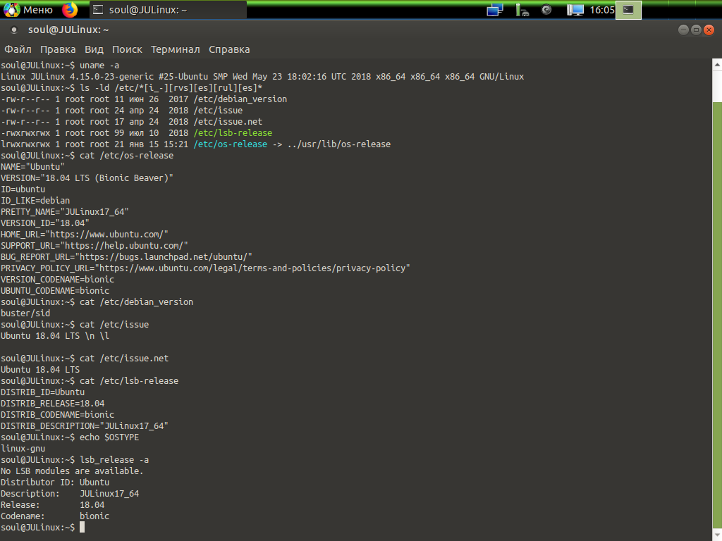Launch Firefox from the top panel
The width and height of the screenshot is (722, 541).
[70, 10]
